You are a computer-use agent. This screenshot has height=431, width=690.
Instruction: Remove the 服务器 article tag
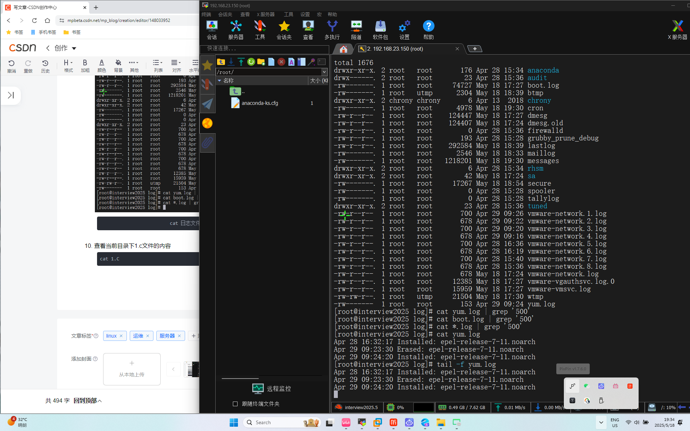[x=179, y=336]
